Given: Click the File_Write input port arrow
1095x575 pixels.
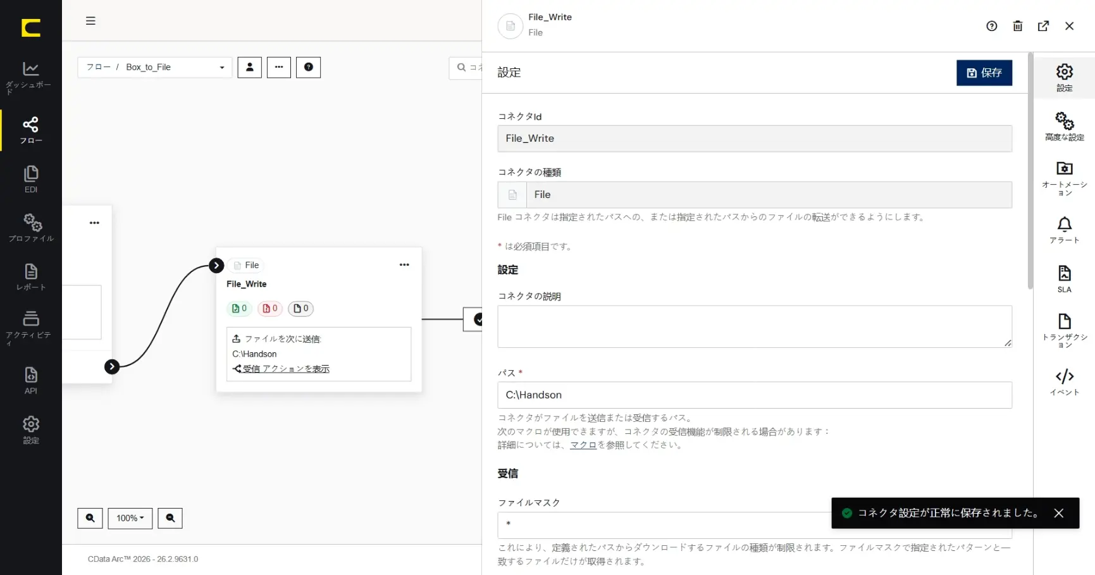Looking at the screenshot, I should click(216, 266).
